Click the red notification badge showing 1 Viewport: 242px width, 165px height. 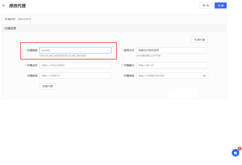tap(239, 149)
